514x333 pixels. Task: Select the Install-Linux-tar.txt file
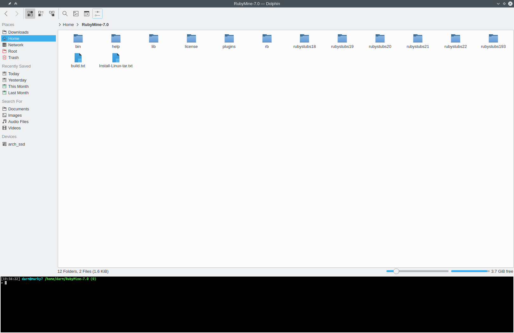click(x=116, y=61)
